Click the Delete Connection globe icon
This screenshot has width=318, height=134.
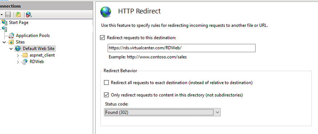point(29,15)
